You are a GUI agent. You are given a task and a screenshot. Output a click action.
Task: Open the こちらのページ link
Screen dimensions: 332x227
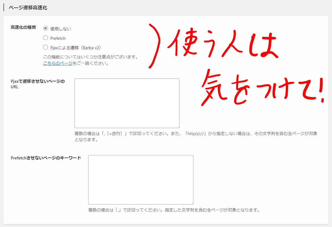pyautogui.click(x=58, y=63)
